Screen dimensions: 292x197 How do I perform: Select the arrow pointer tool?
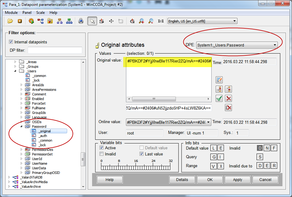coord(91,21)
